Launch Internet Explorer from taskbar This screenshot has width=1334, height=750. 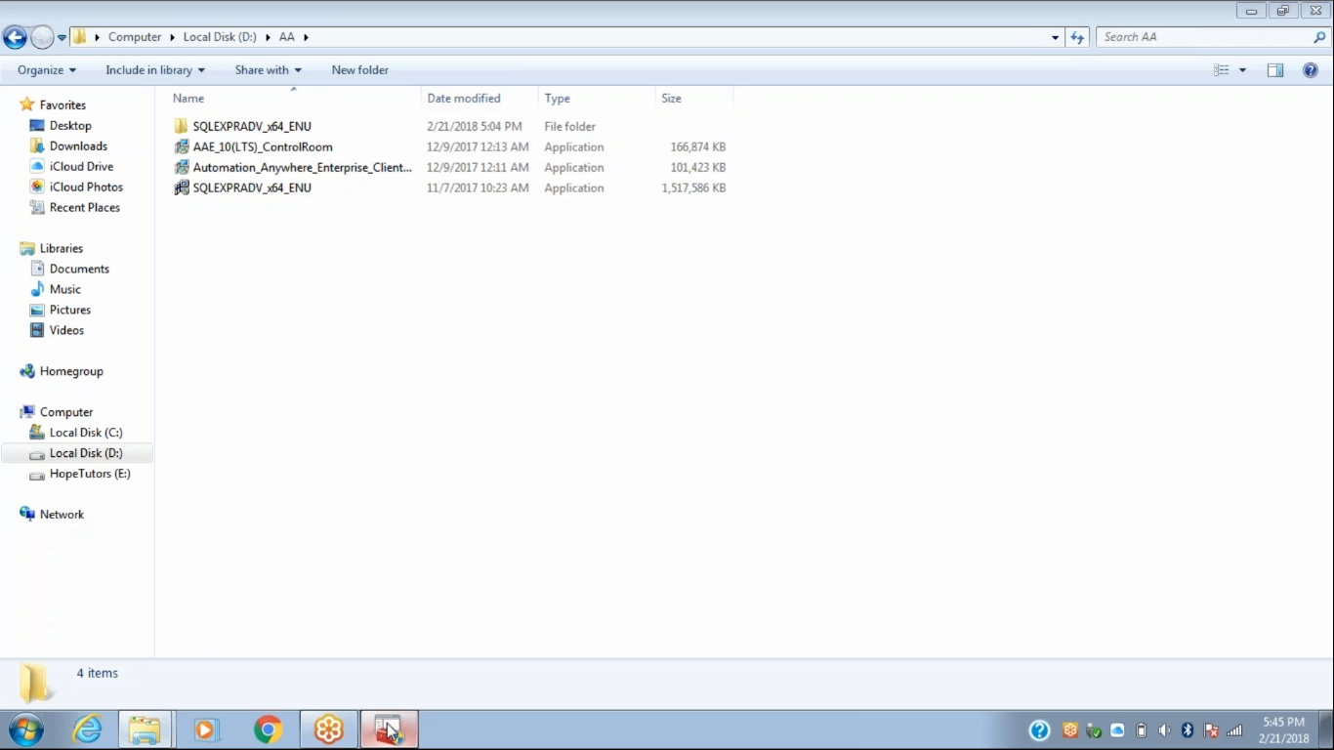(87, 729)
